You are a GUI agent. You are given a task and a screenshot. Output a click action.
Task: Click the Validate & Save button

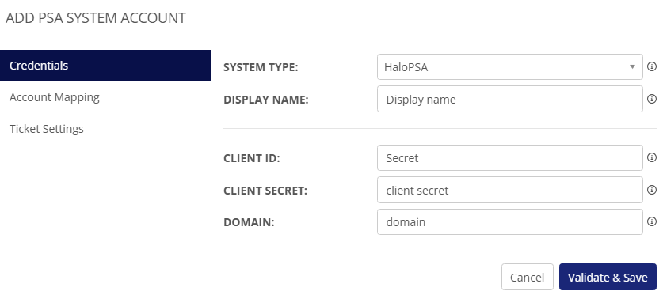608,277
